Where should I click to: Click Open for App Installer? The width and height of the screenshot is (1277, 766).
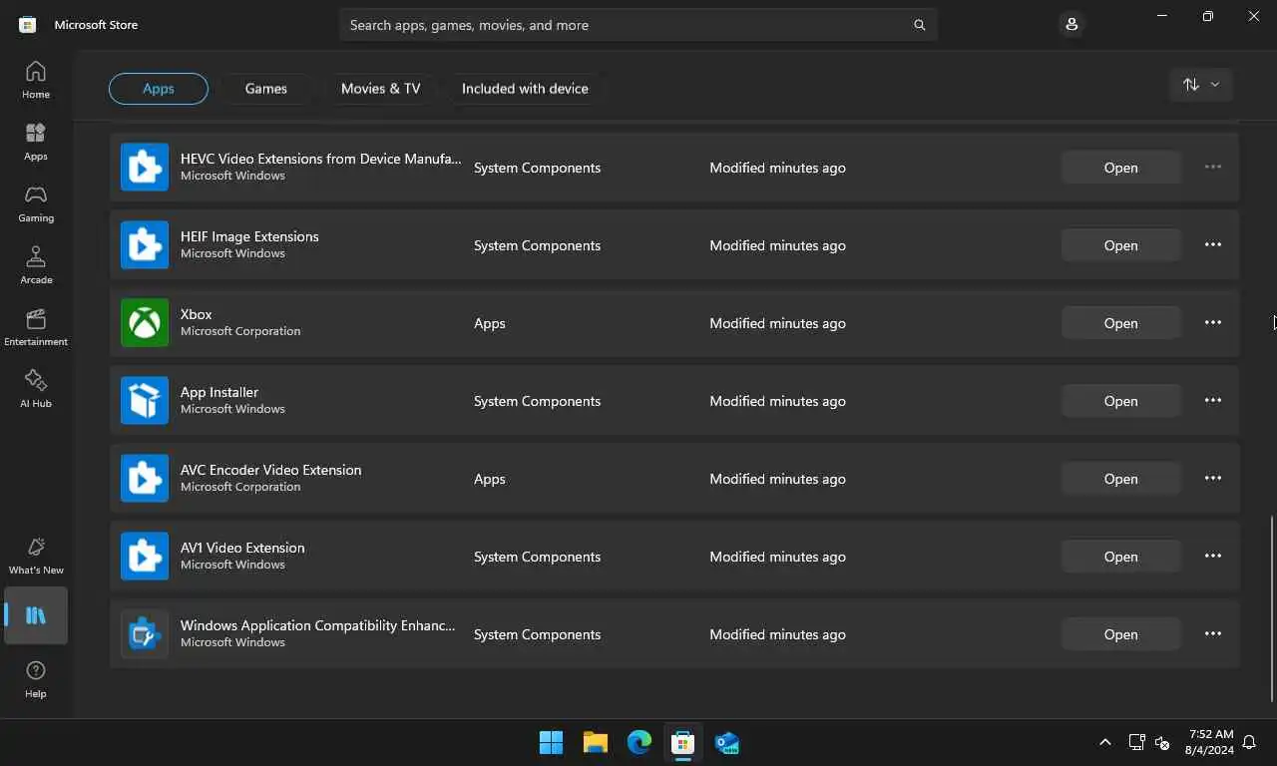[1121, 401]
